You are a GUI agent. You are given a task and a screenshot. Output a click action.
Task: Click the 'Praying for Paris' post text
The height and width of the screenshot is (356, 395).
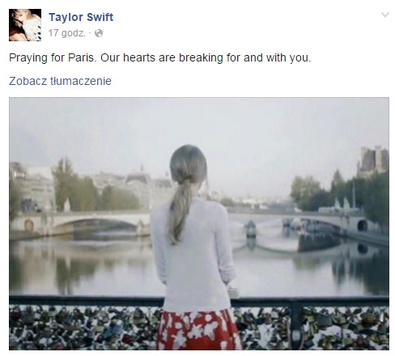click(160, 57)
